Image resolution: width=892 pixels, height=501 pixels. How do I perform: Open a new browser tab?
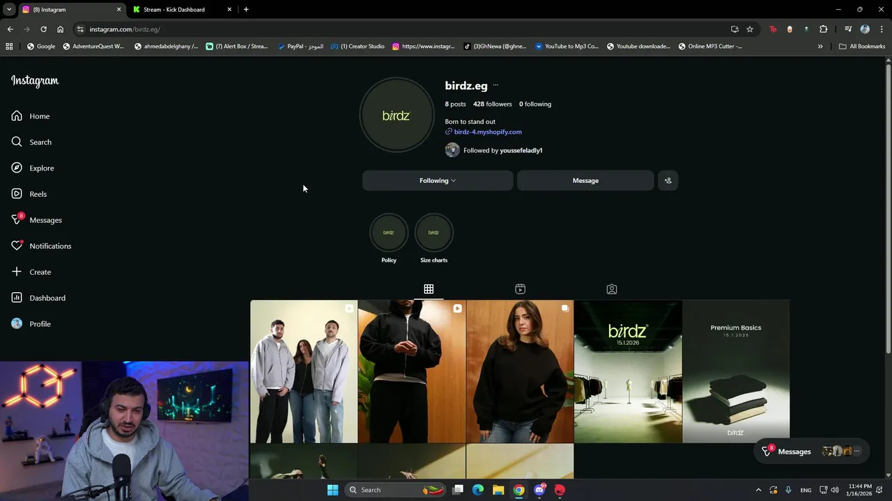click(x=246, y=10)
